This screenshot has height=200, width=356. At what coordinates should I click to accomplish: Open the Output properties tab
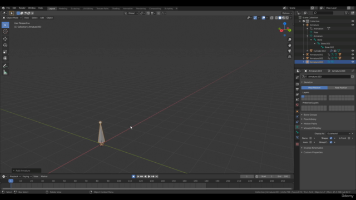(x=297, y=89)
